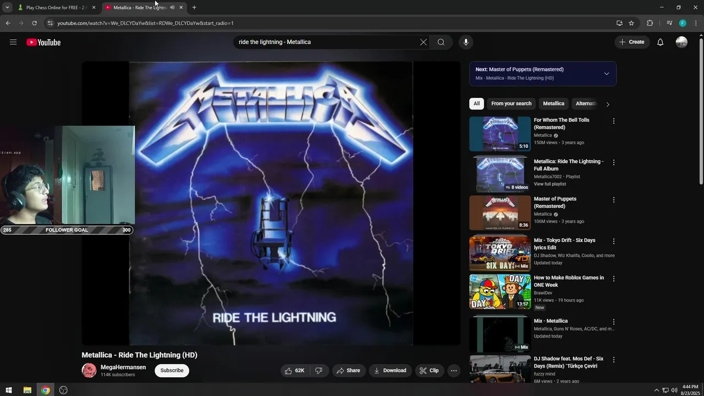704x396 pixels.
Task: Expand the Next: Master of Puppets panel
Action: tap(607, 74)
